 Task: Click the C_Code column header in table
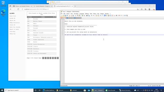[30, 17]
